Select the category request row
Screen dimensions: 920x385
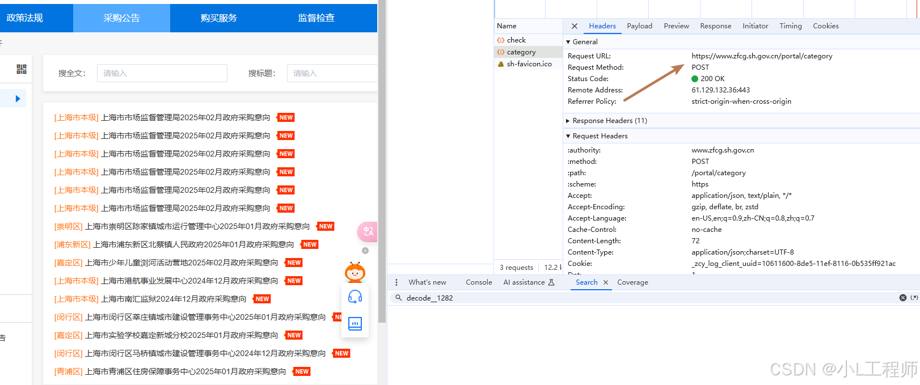point(528,52)
